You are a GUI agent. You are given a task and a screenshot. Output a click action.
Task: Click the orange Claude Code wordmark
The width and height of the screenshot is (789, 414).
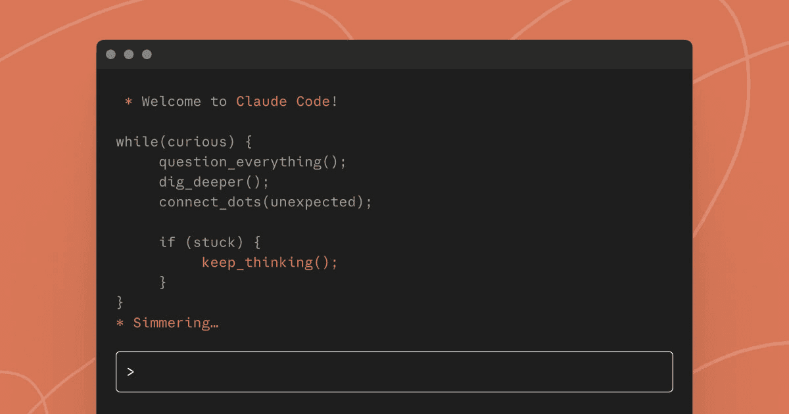pos(283,101)
